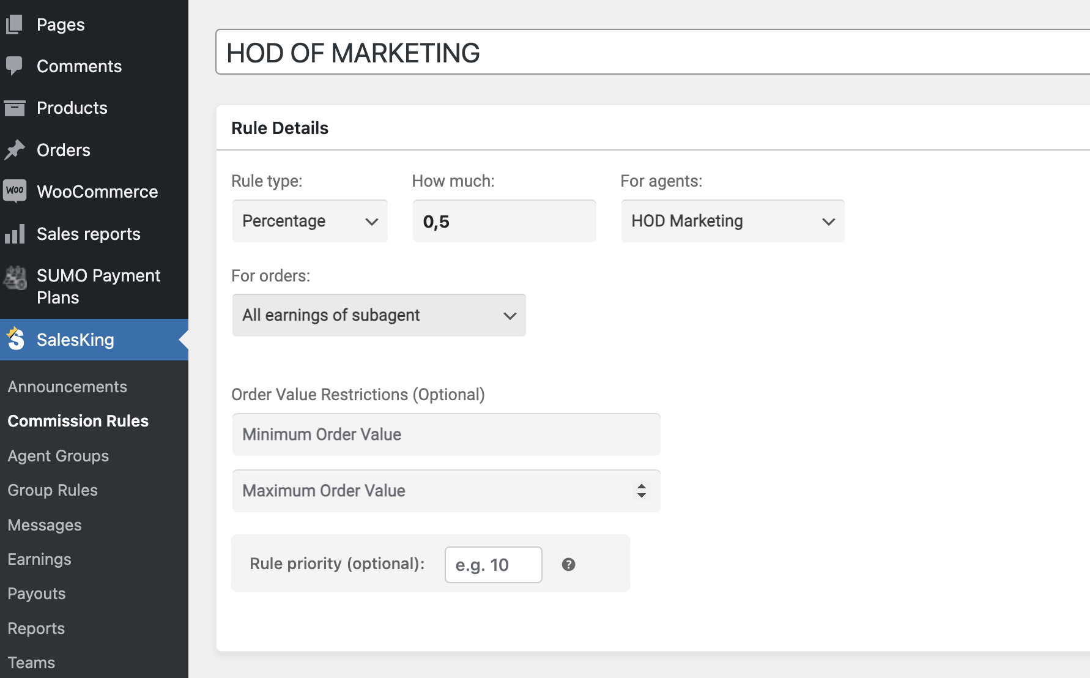Image resolution: width=1090 pixels, height=678 pixels.
Task: Focus the How much value field
Action: tap(504, 221)
